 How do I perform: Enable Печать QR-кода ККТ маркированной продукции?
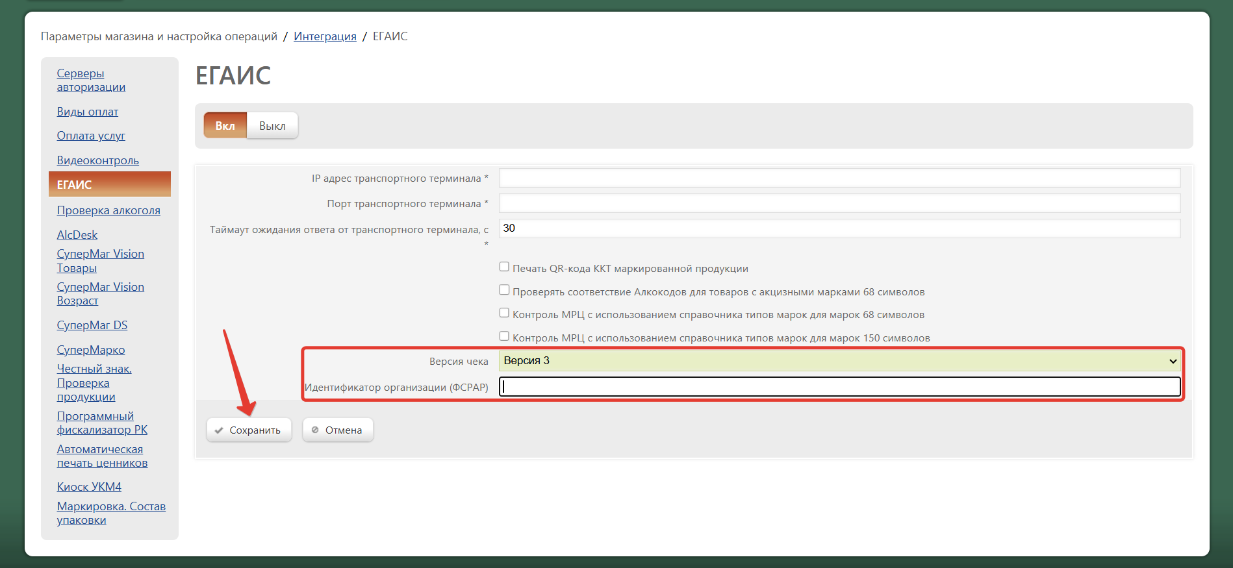coord(504,267)
